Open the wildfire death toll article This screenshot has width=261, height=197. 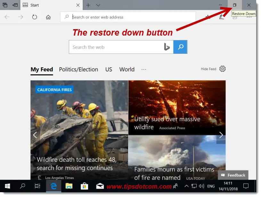click(77, 164)
